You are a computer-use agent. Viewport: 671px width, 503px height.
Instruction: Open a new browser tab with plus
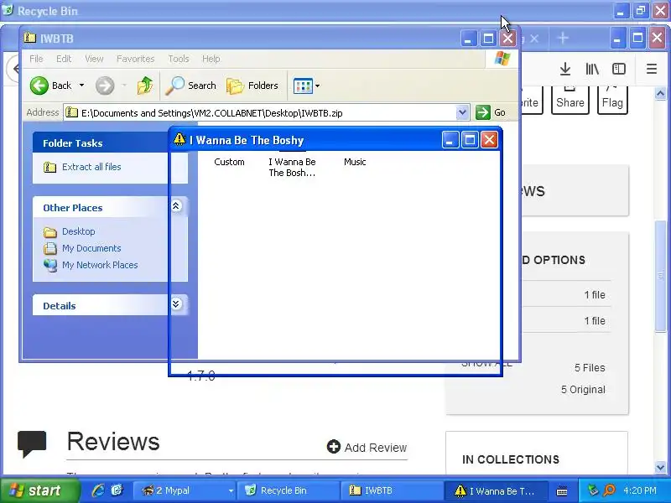tap(563, 38)
